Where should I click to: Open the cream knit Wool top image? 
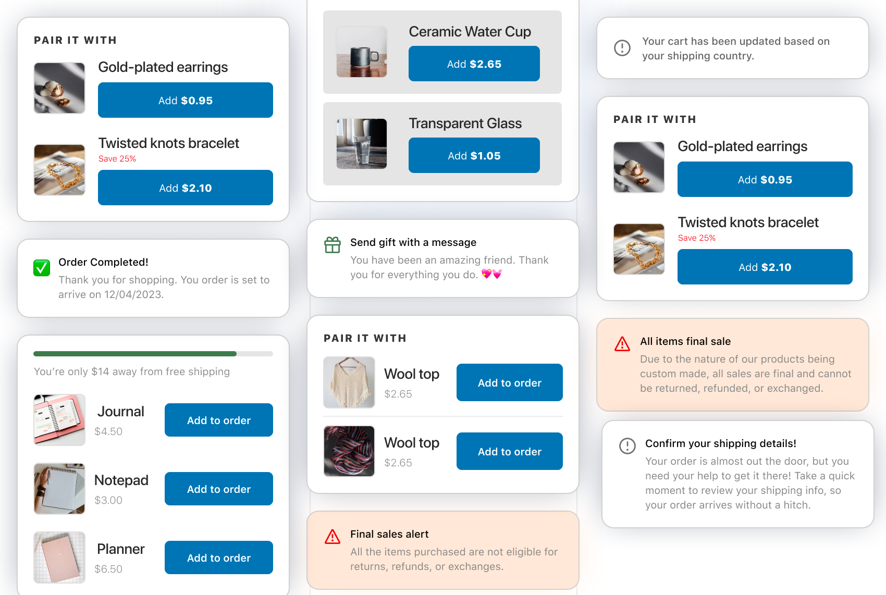pyautogui.click(x=349, y=382)
